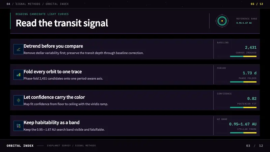Click the 1.73 d period value
The height and width of the screenshot is (152, 270).
249,73
